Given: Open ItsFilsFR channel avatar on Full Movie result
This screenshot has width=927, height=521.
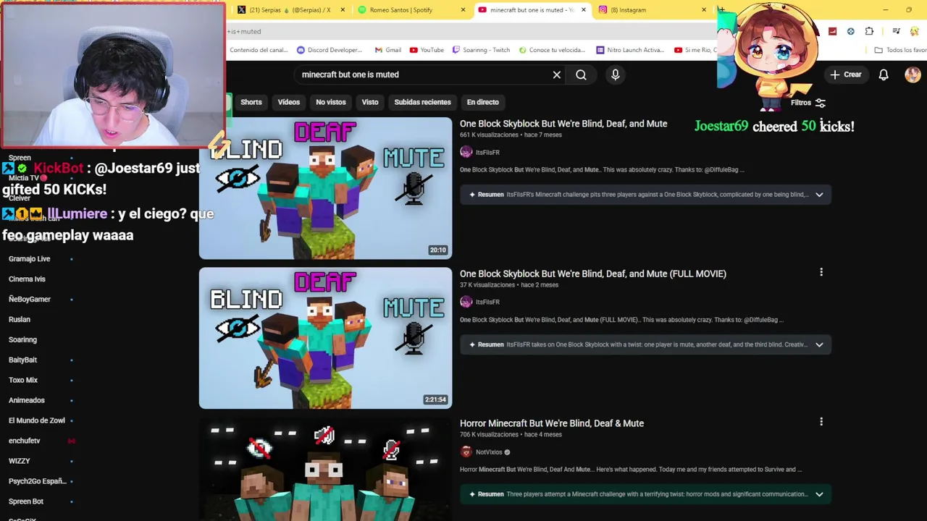Looking at the screenshot, I should click(466, 302).
